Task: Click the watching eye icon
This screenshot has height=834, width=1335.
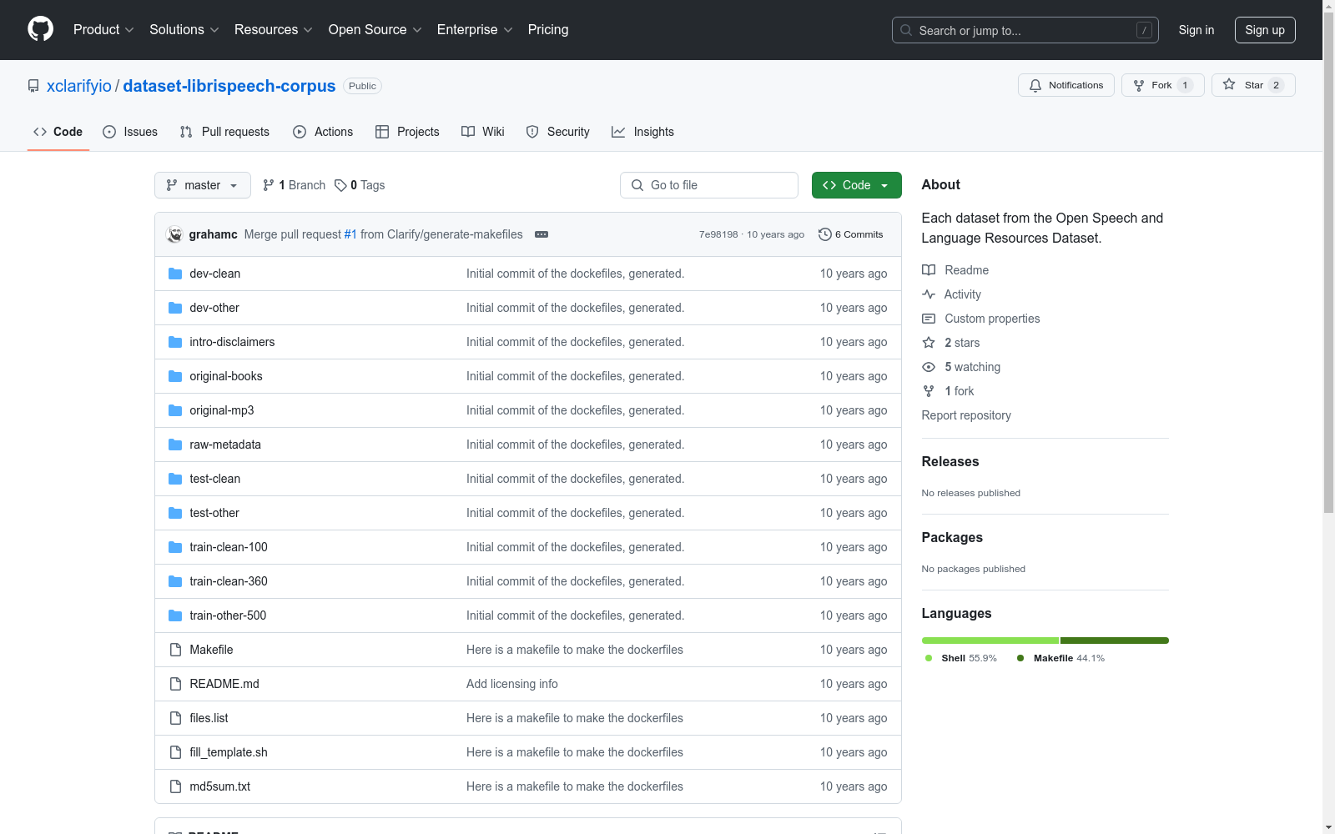Action: click(929, 367)
